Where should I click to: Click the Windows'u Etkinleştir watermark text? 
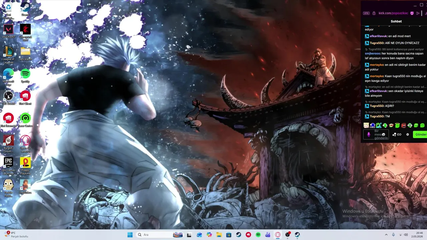coord(363,211)
